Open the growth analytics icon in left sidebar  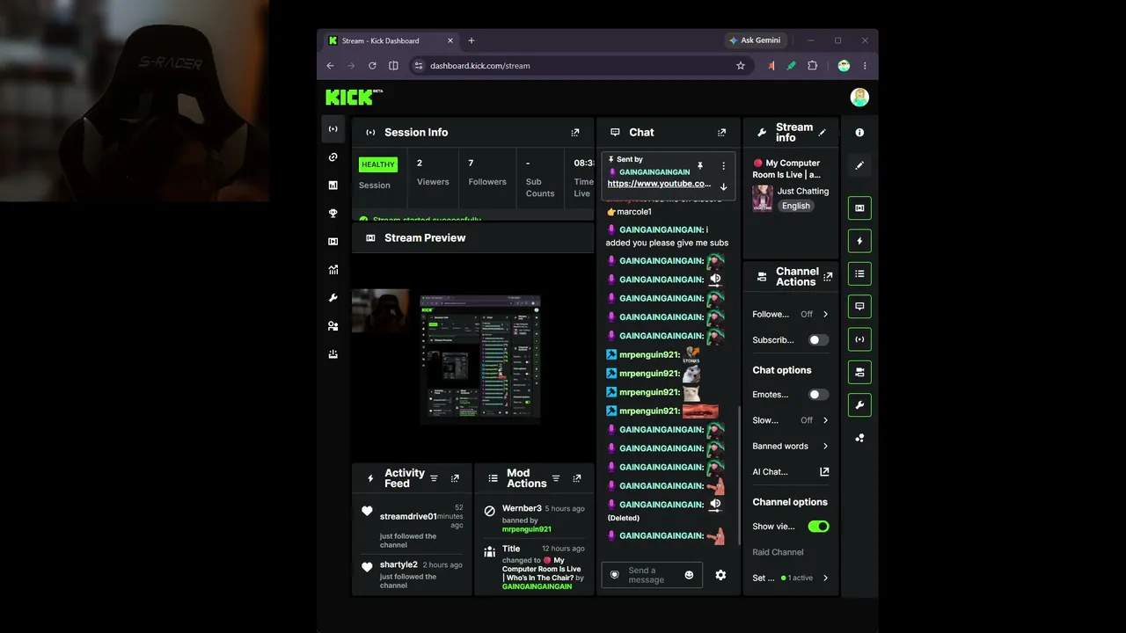[333, 270]
